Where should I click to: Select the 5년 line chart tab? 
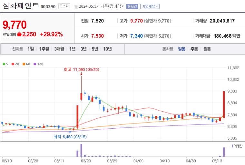[x=95, y=49]
